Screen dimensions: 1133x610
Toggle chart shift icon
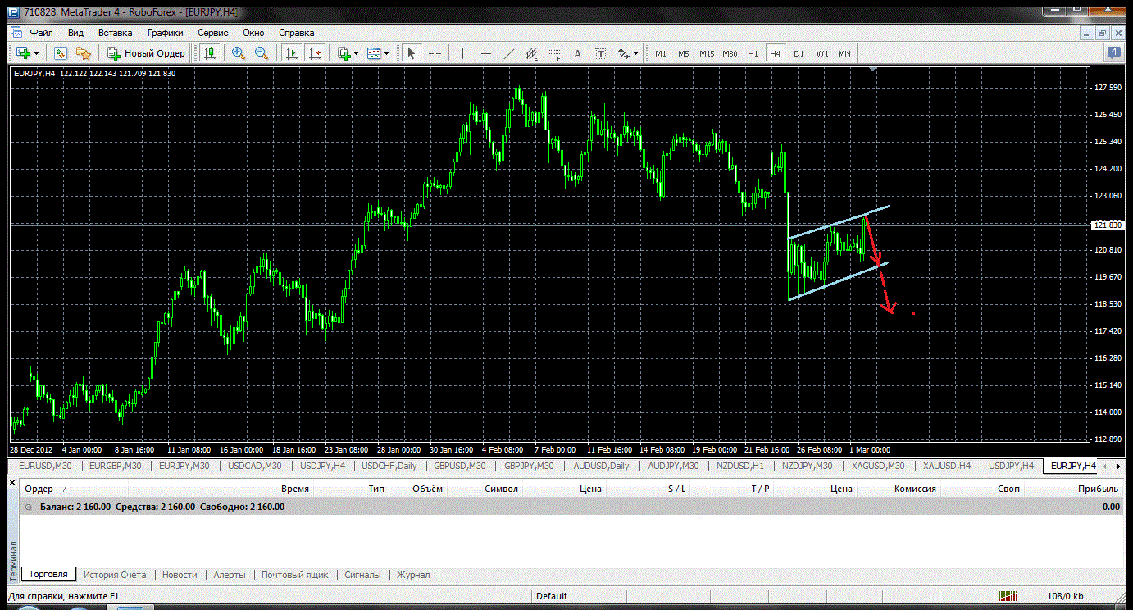click(314, 53)
